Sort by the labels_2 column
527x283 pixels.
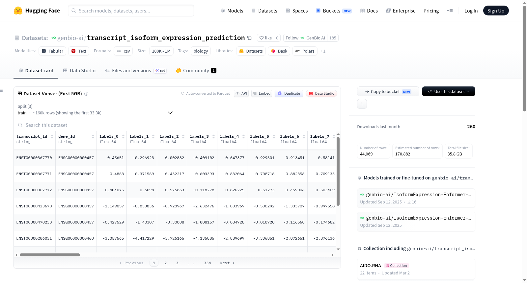tap(183, 136)
